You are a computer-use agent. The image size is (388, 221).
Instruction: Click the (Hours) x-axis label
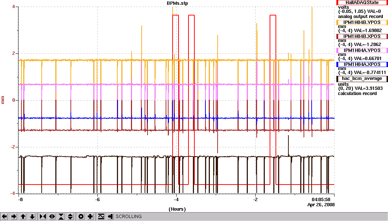[177, 209]
